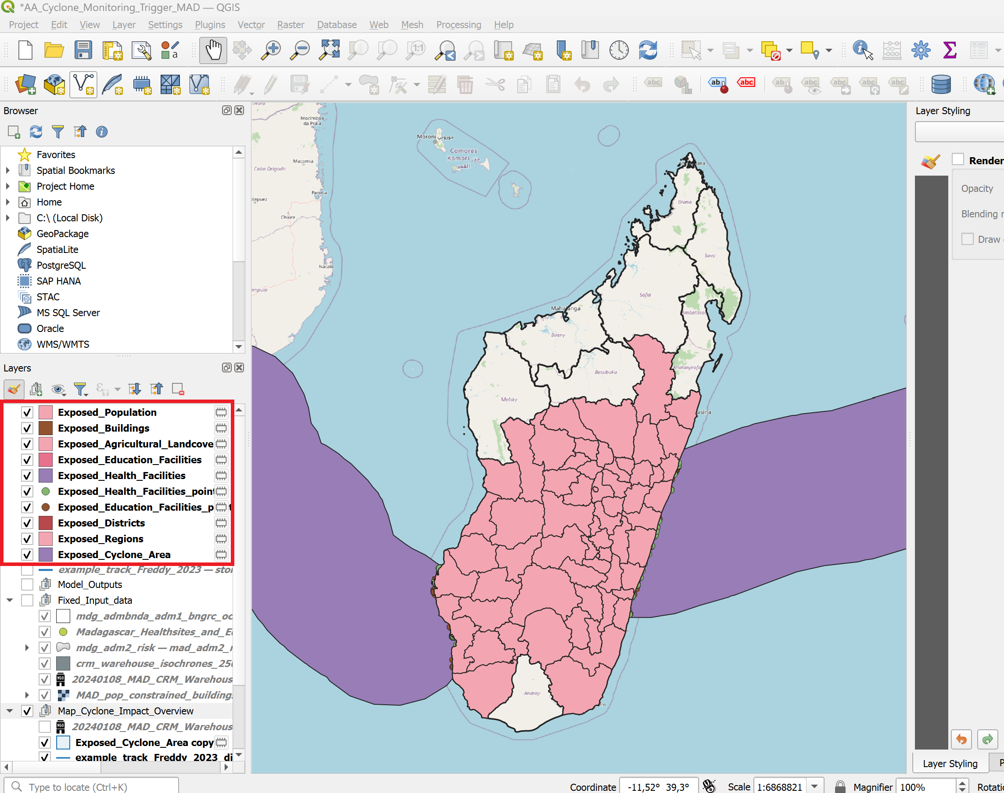Open the Plugins menu
Image resolution: width=1004 pixels, height=793 pixels.
pyautogui.click(x=210, y=25)
